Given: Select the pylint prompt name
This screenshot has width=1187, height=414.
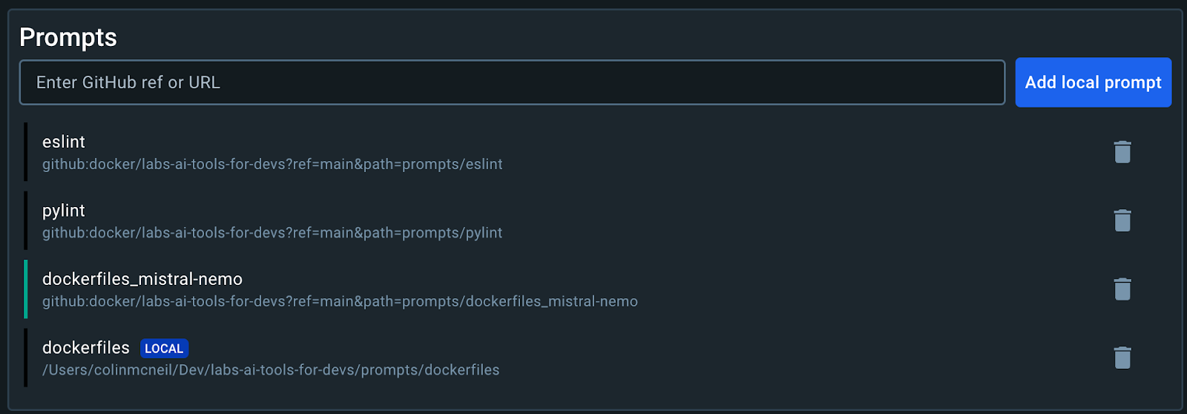Looking at the screenshot, I should [64, 211].
